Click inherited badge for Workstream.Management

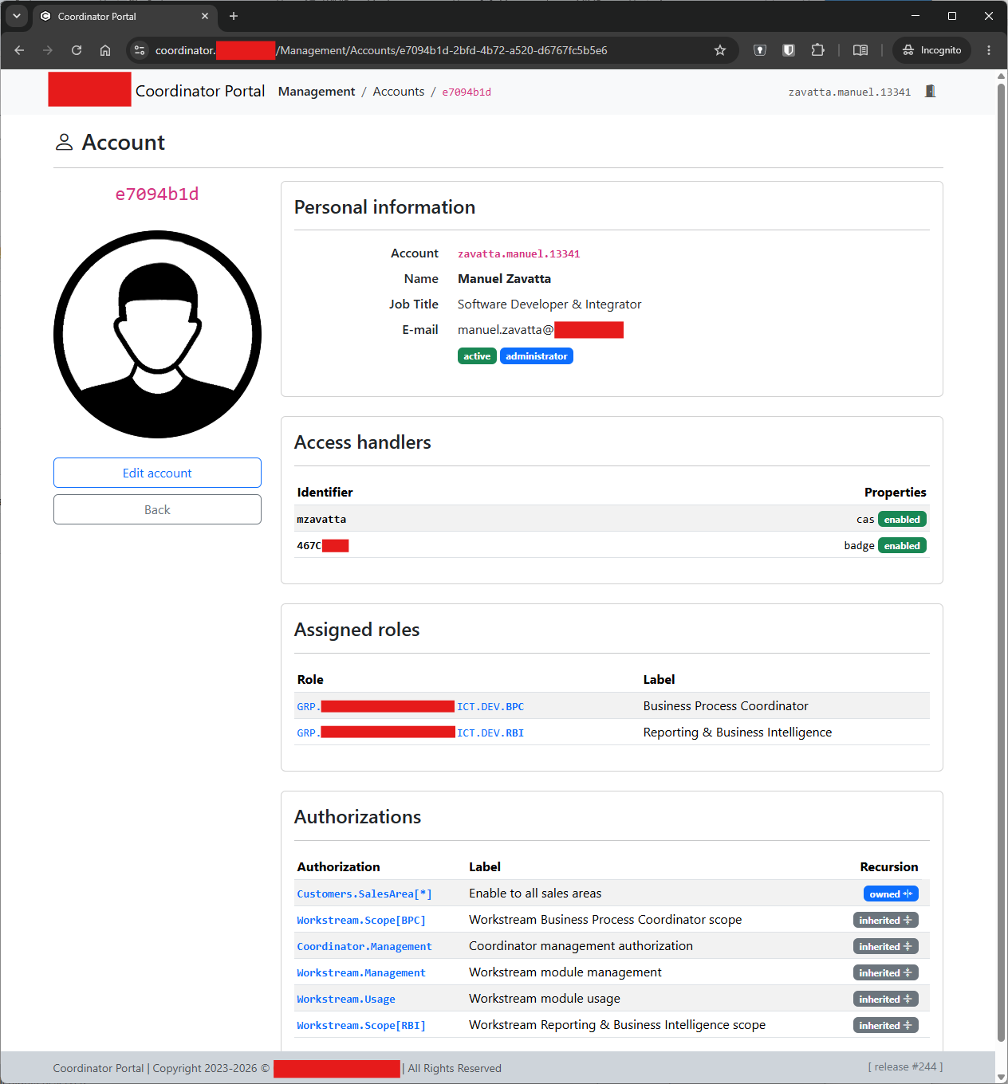click(x=886, y=972)
